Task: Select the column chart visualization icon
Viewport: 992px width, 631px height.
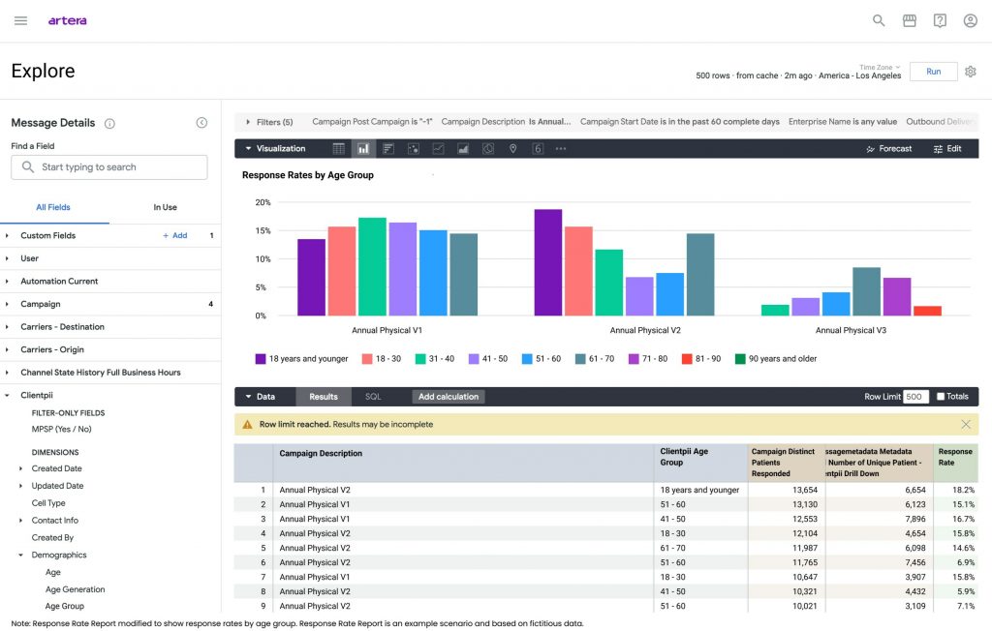Action: 363,149
